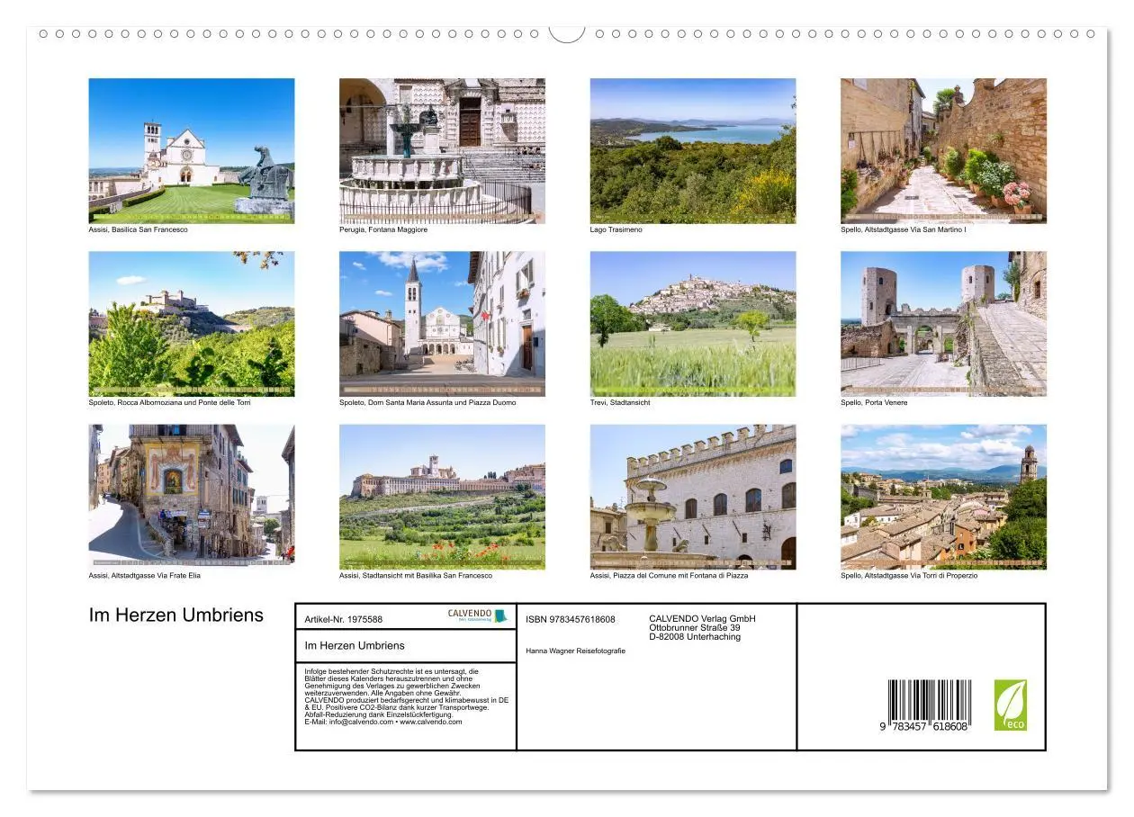Select the Trevi Stadtansicht photo
The width and height of the screenshot is (1134, 817).
(x=694, y=324)
